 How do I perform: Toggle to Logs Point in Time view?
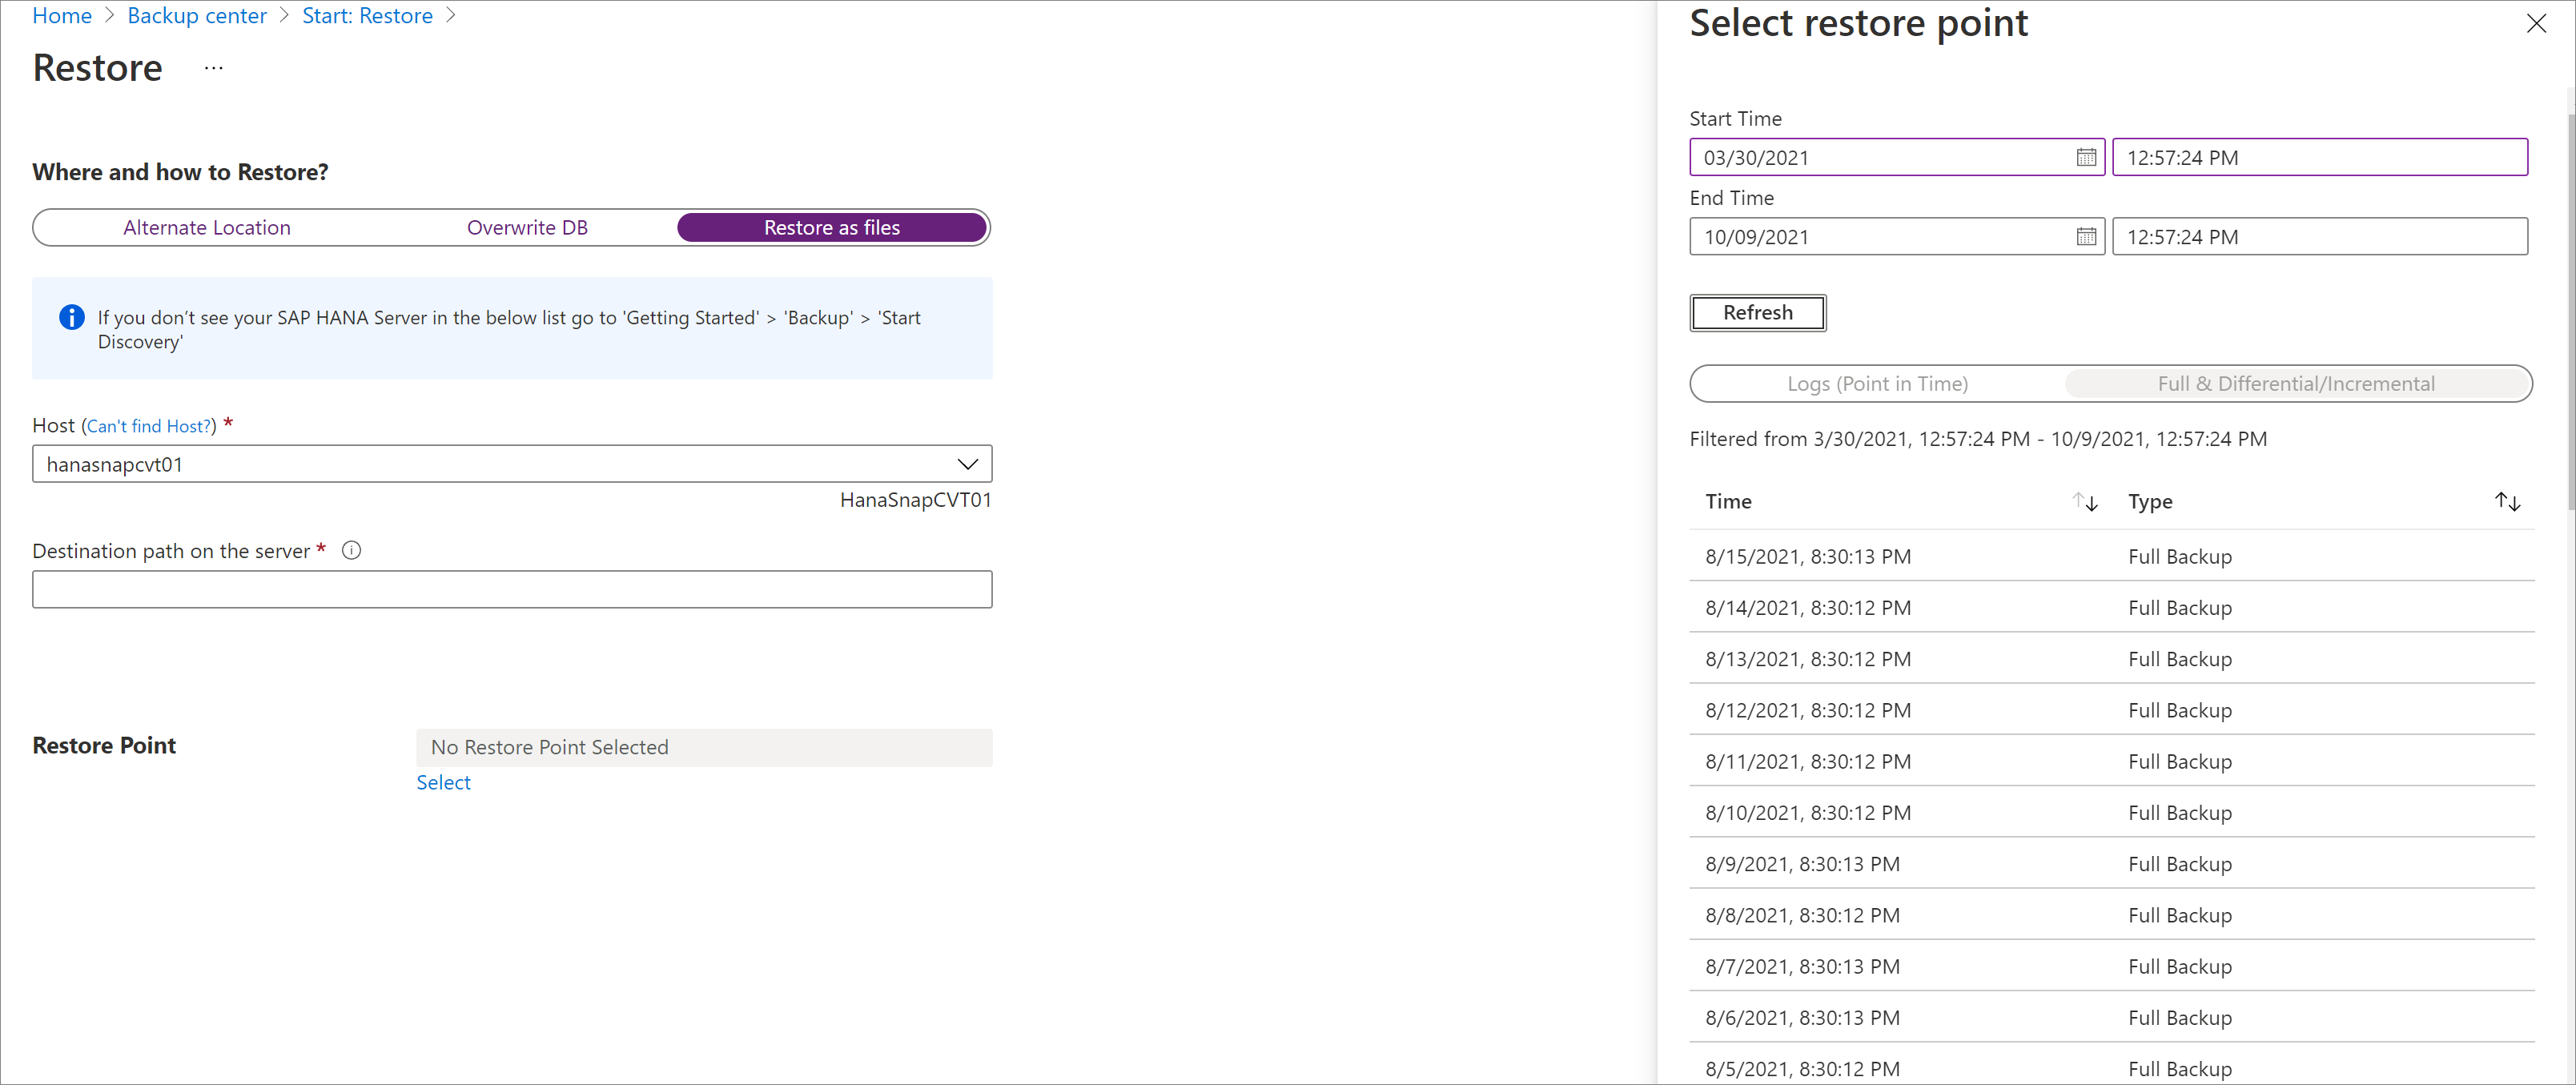click(1876, 383)
